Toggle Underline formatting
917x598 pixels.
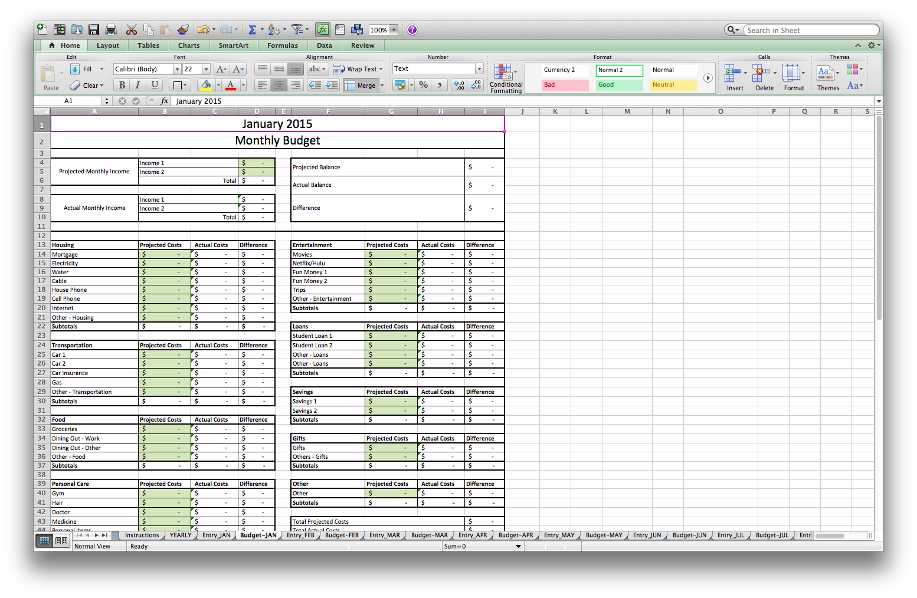(155, 85)
